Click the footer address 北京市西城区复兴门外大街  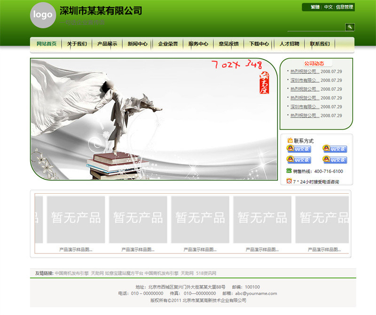tap(187, 287)
